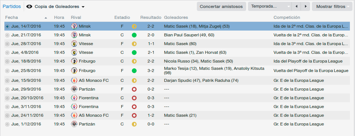Go to next season with right arrow
355x136 pixels.
click(305, 6)
